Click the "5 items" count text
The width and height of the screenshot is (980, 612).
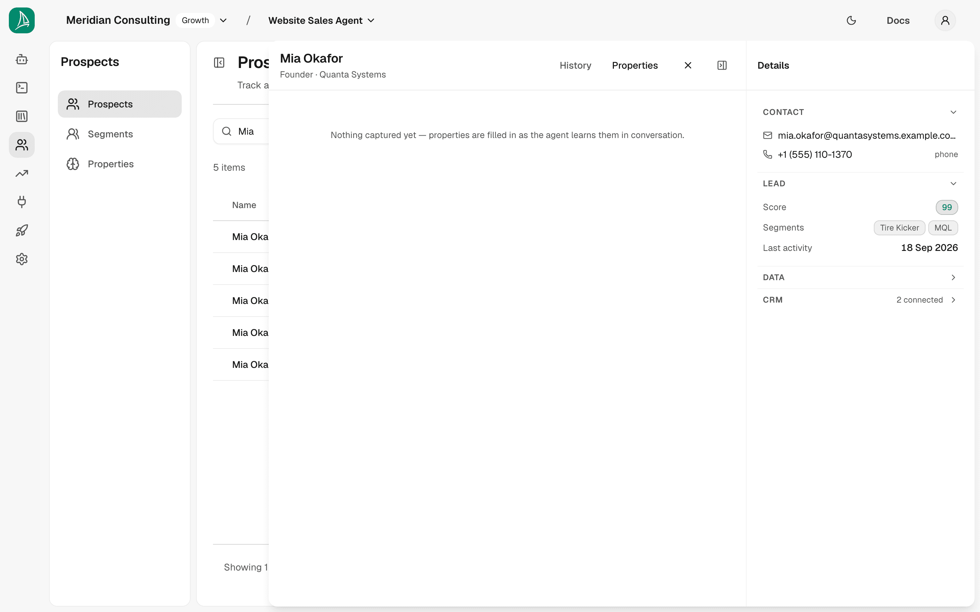(x=229, y=168)
